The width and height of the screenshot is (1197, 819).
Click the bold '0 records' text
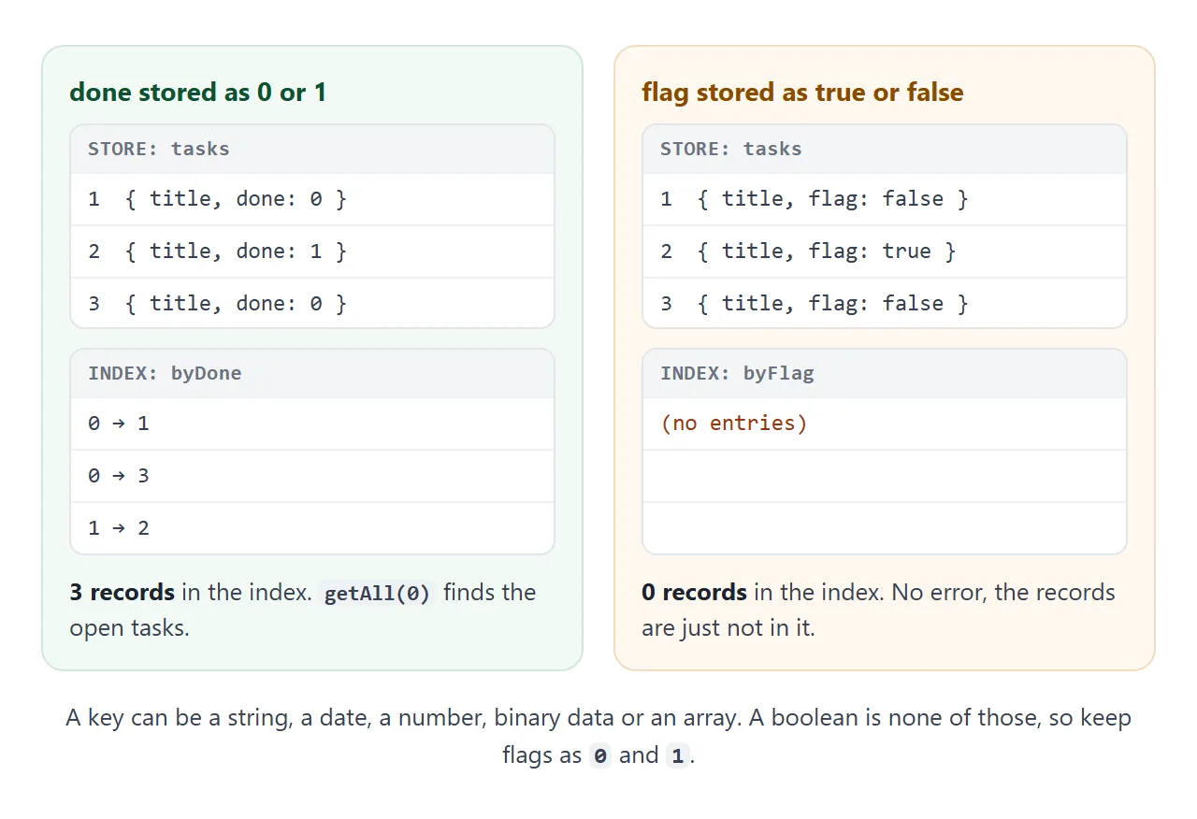click(x=694, y=593)
